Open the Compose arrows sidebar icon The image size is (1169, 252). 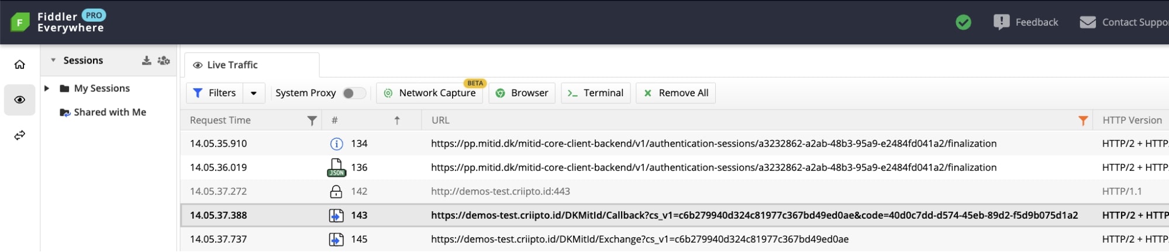click(x=20, y=135)
